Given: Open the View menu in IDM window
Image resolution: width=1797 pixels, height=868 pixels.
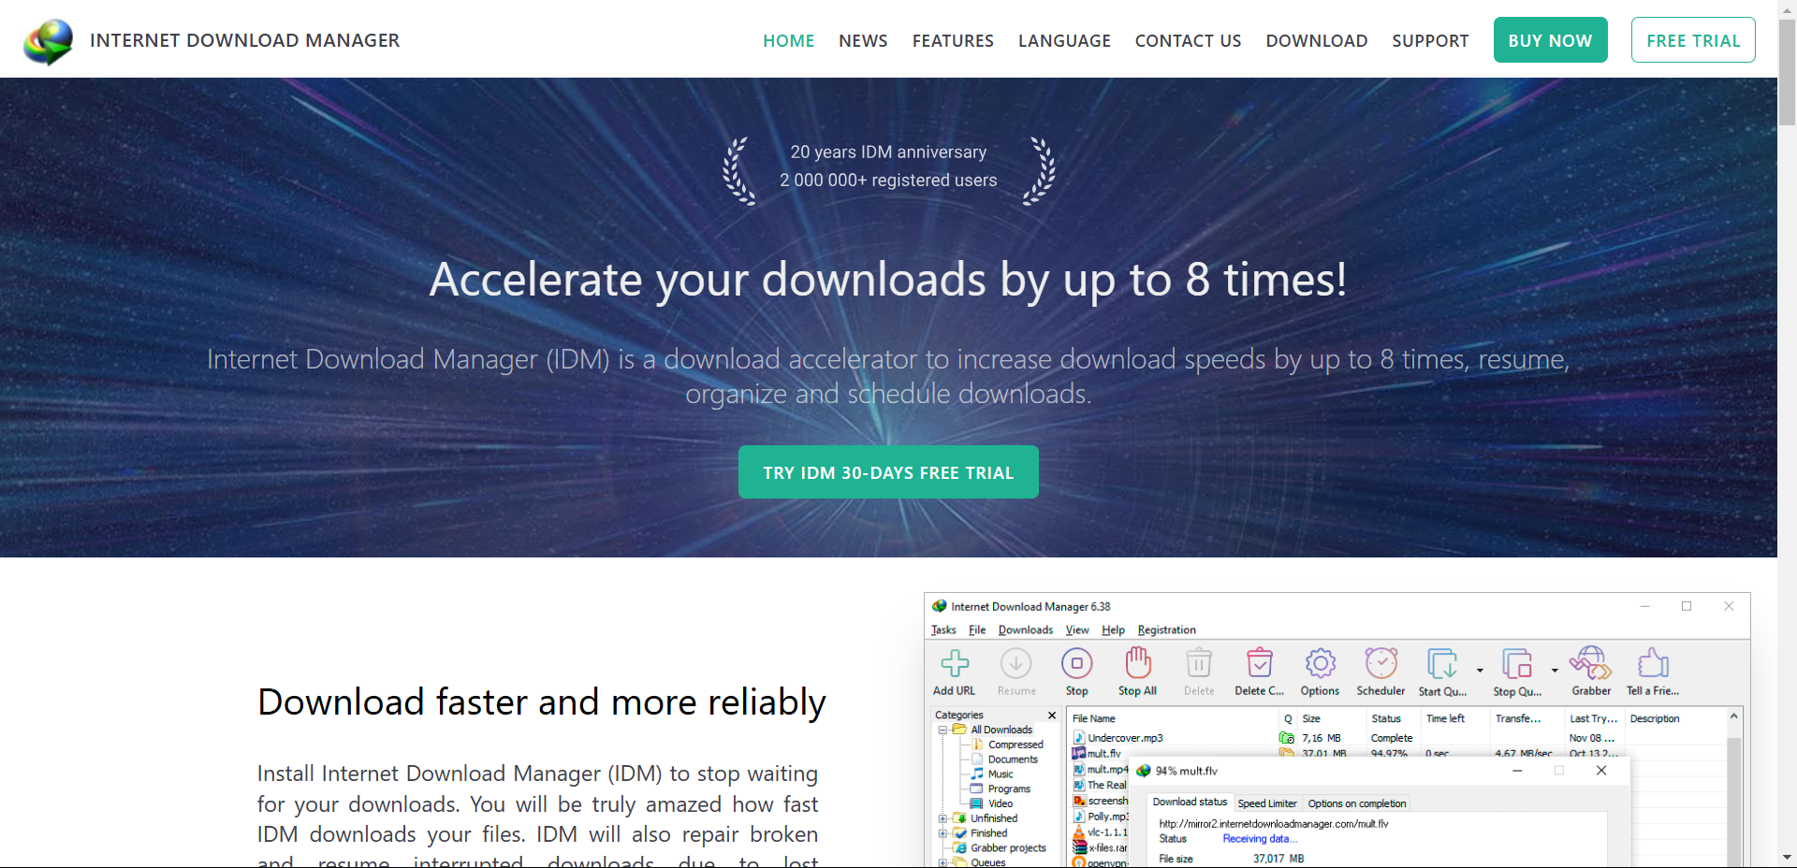Looking at the screenshot, I should click(x=1077, y=630).
